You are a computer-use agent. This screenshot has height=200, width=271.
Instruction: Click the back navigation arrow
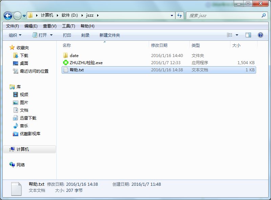tap(7, 16)
